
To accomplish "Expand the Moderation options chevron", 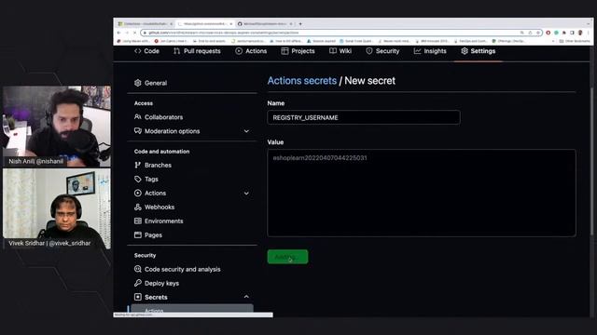I will pos(246,131).
